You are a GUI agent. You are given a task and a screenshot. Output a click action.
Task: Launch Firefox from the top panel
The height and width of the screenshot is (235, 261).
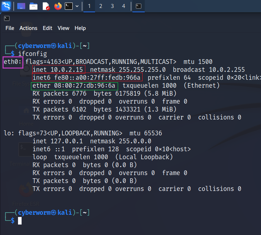(x=58, y=6)
